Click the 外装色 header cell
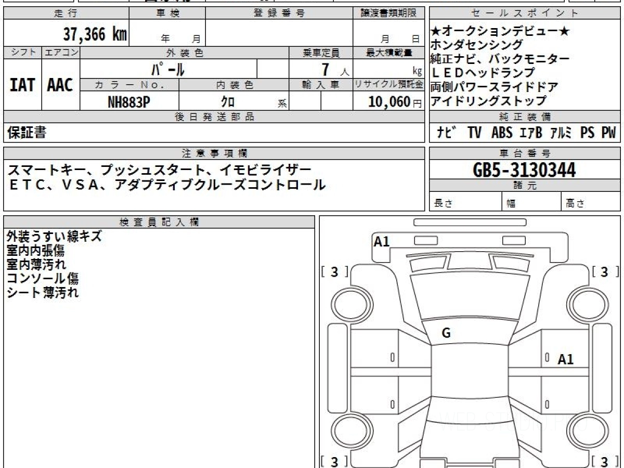 pyautogui.click(x=185, y=53)
